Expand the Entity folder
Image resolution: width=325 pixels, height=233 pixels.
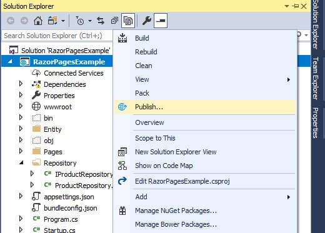(21, 129)
